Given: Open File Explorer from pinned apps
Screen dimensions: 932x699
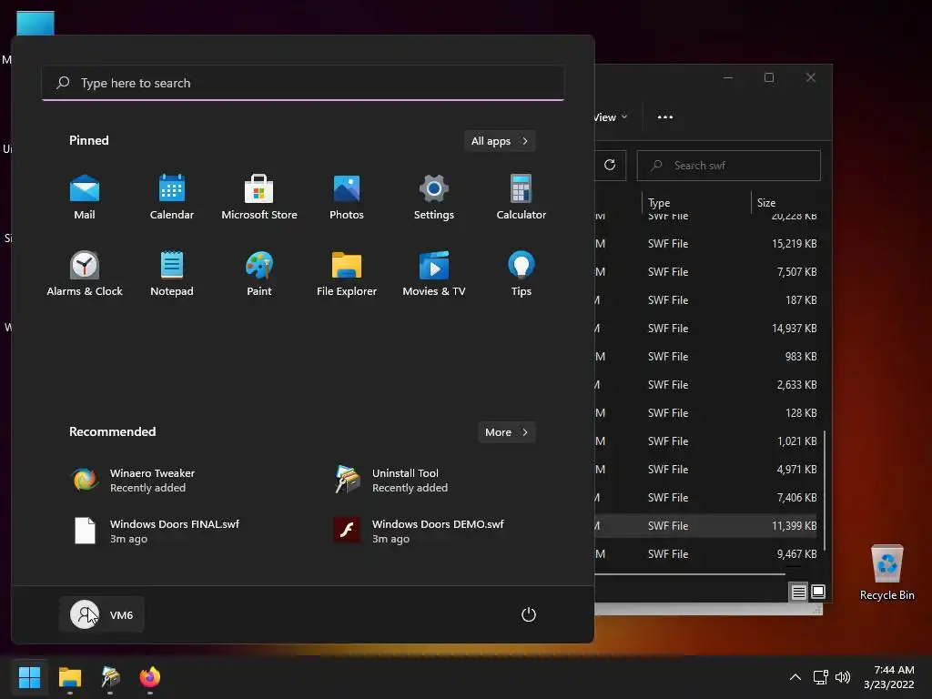Looking at the screenshot, I should (347, 273).
